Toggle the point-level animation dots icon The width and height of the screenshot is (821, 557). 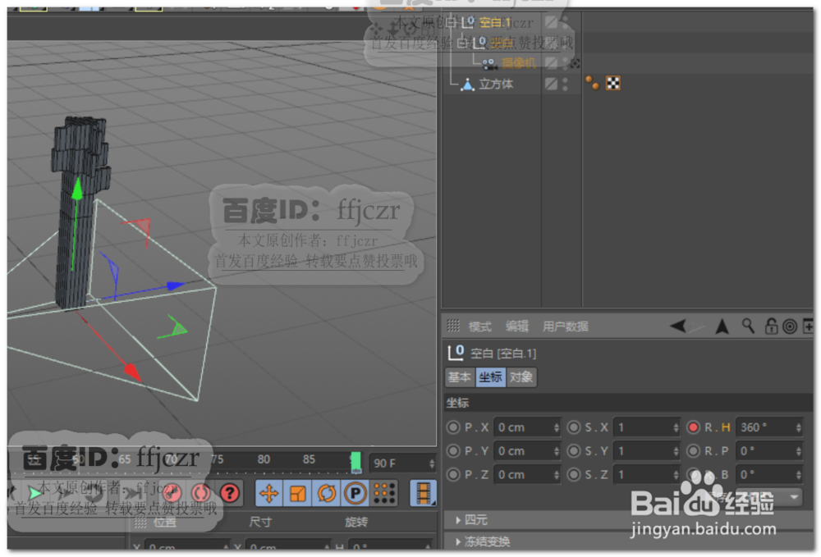point(384,493)
